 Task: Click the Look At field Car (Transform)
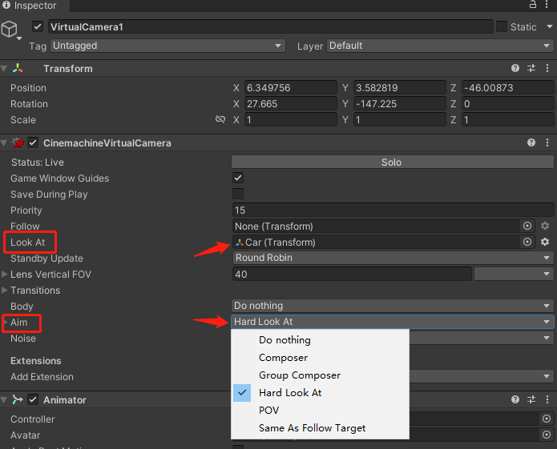point(376,242)
